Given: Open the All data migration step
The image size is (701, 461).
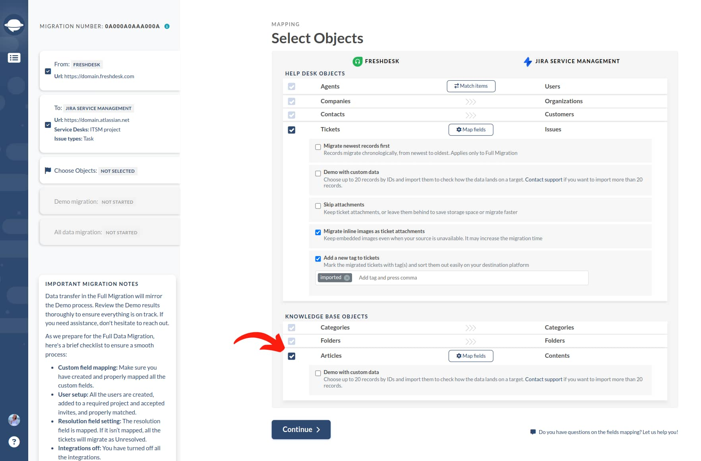Looking at the screenshot, I should point(110,232).
